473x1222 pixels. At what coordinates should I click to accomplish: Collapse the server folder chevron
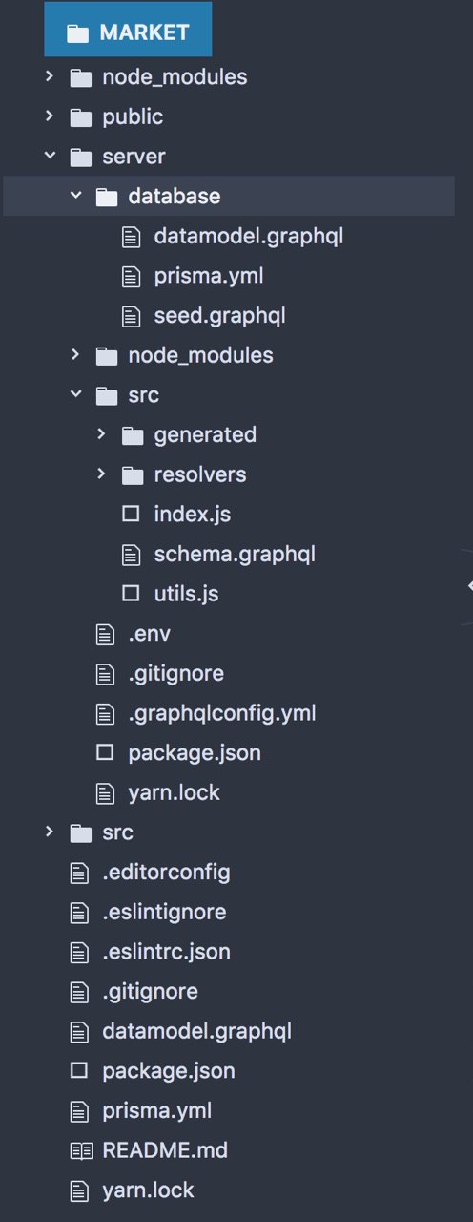[x=50, y=157]
